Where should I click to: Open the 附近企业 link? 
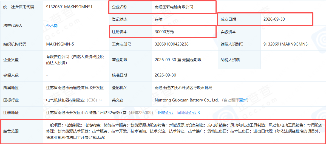[x=166, y=113]
